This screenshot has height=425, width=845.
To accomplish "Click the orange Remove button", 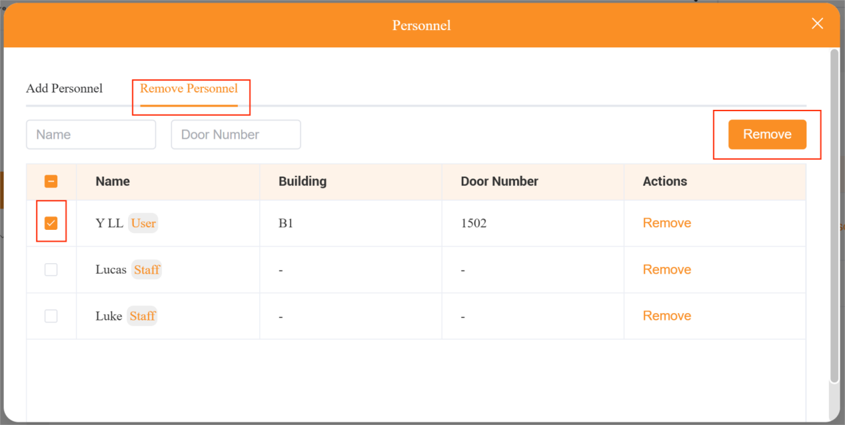I will point(767,135).
